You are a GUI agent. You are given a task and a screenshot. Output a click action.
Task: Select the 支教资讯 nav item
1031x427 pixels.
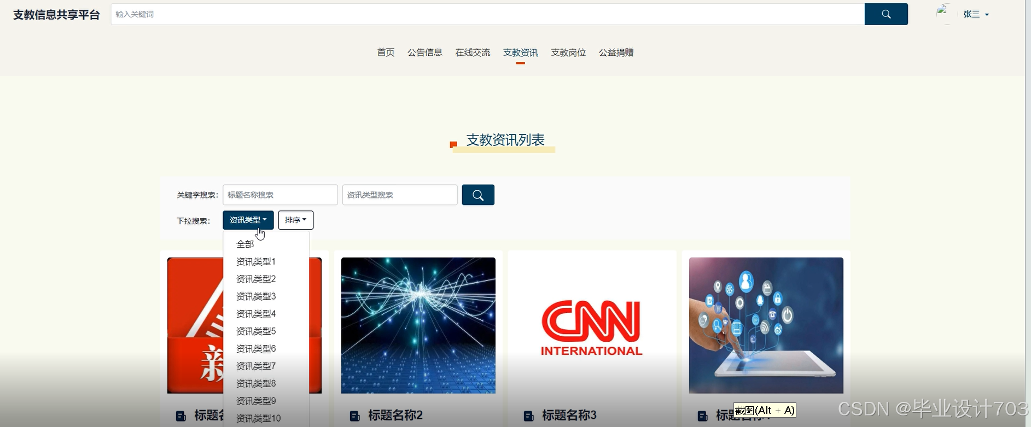[x=521, y=52]
